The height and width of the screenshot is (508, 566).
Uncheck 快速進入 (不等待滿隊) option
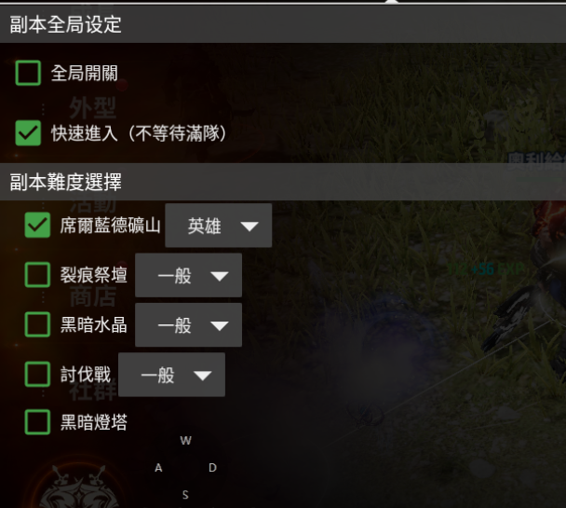(x=28, y=132)
